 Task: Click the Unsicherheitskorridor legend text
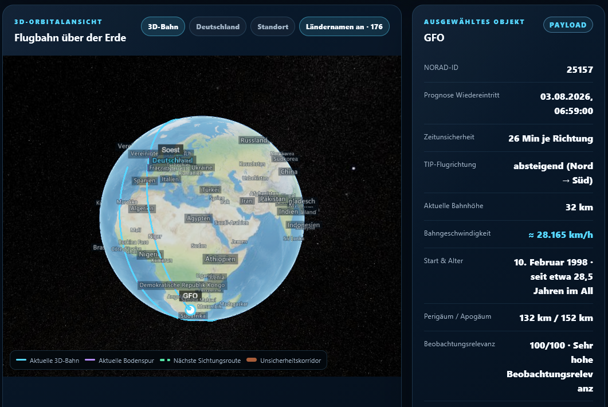tap(291, 361)
